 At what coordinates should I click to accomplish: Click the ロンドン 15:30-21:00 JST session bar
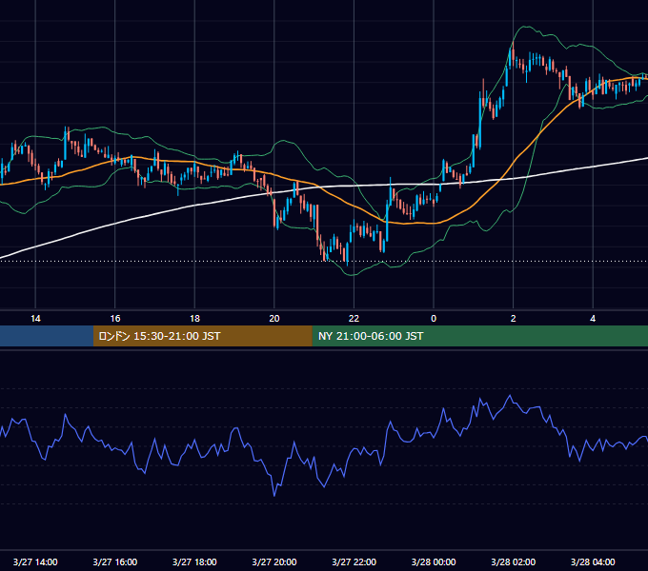(x=202, y=336)
